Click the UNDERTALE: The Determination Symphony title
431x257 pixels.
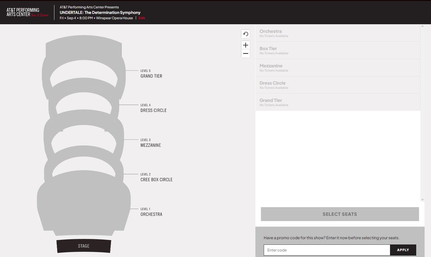point(100,13)
